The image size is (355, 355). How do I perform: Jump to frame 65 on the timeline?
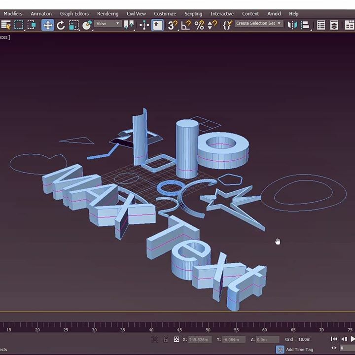[x=293, y=330]
